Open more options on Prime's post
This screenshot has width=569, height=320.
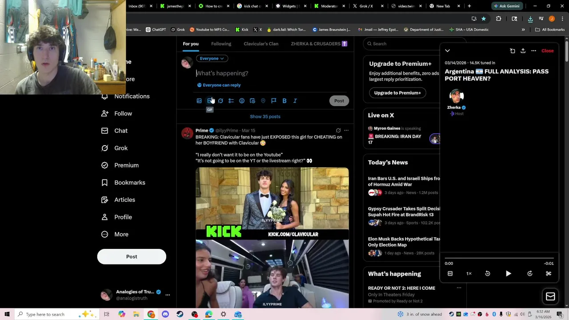click(346, 131)
